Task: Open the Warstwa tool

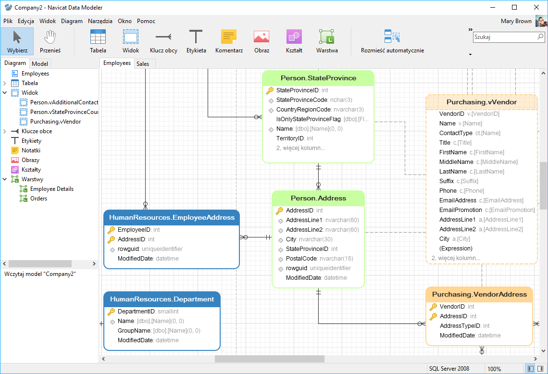Action: point(326,41)
